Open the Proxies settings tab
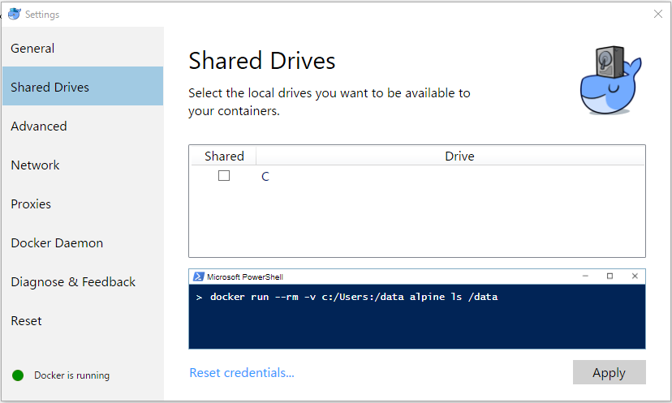672x403 pixels. pos(82,204)
